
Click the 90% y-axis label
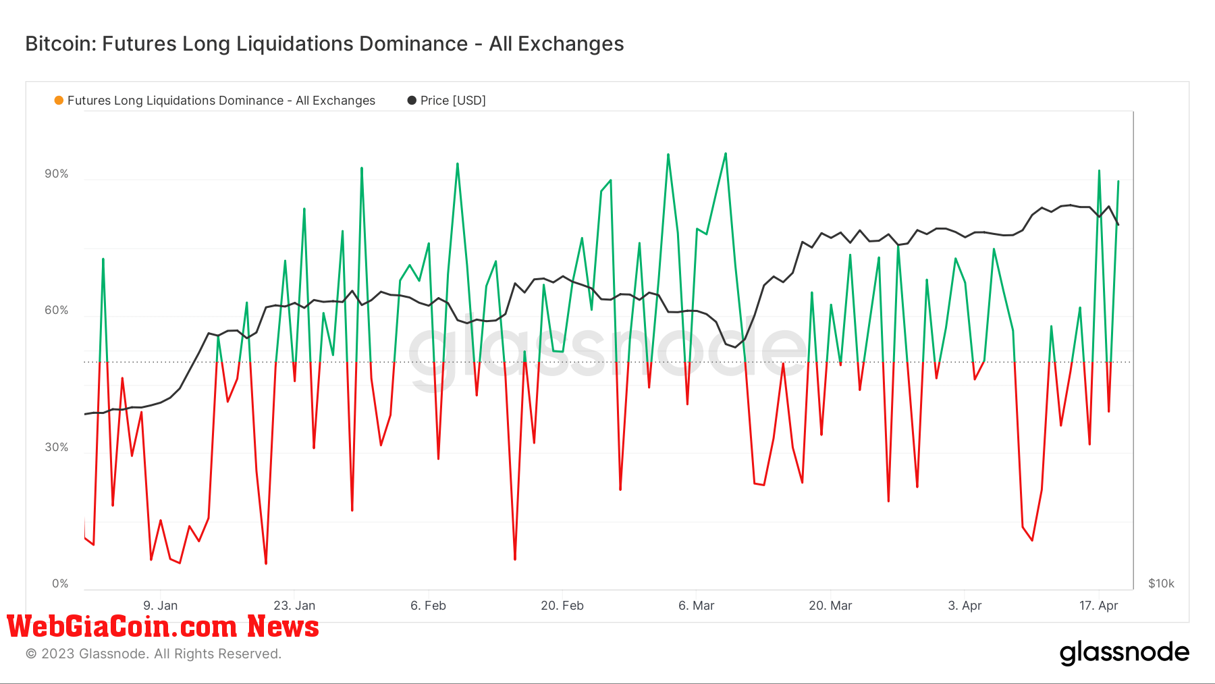(57, 174)
